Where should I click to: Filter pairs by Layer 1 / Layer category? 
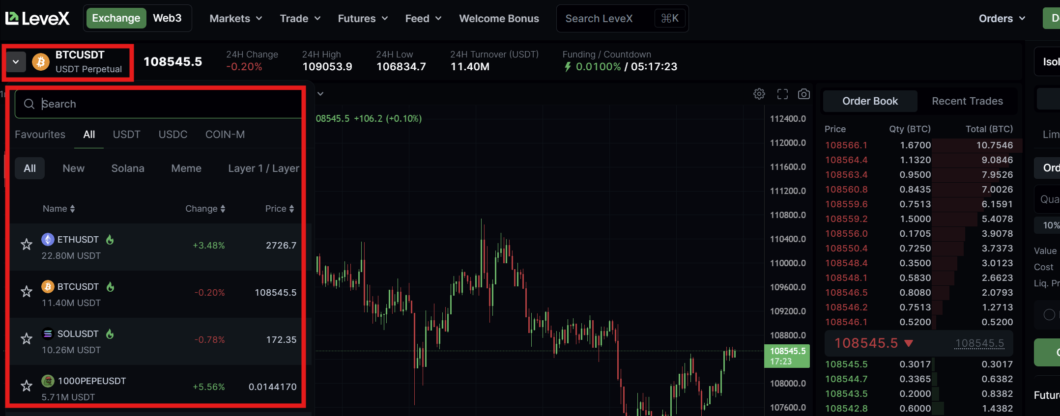click(x=264, y=168)
